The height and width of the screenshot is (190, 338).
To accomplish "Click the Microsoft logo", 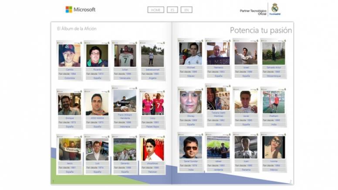I will 80,9.
